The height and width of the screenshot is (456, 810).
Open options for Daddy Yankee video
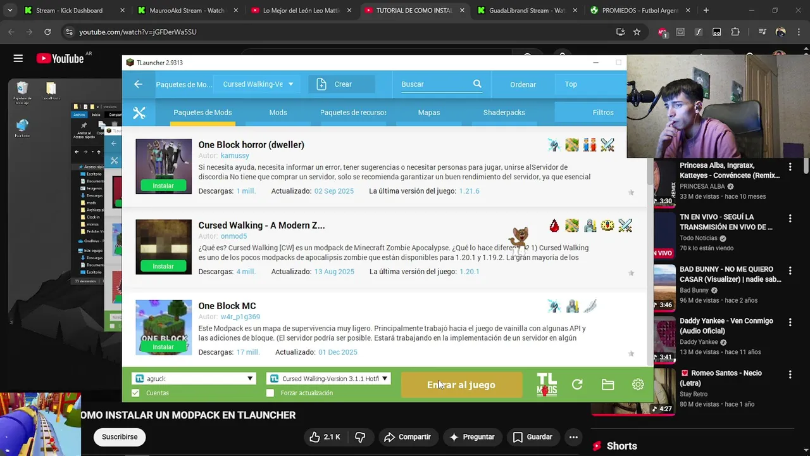[x=790, y=322]
